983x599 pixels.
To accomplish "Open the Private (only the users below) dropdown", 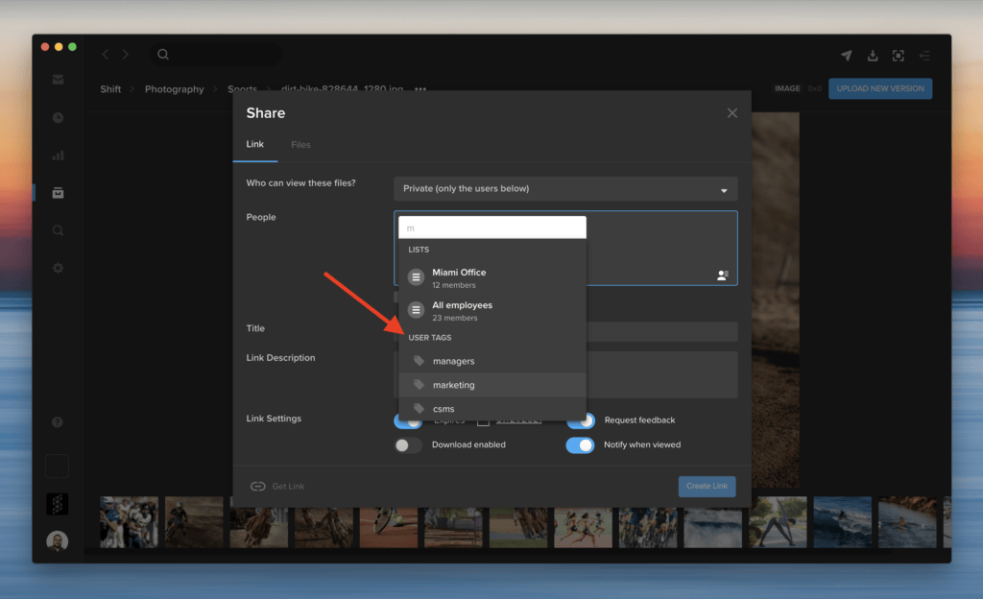I will click(x=564, y=188).
